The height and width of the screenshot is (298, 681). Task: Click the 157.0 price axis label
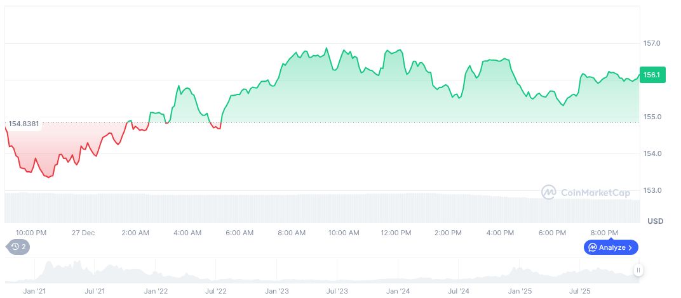pos(652,43)
